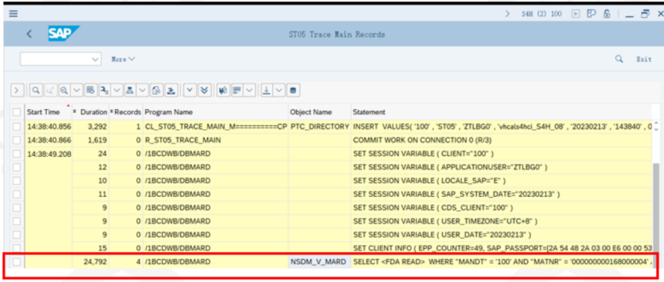Click the USER_TIMEZONE="UTC+8" statement cell
This screenshot has height=282, width=664.
(502, 221)
